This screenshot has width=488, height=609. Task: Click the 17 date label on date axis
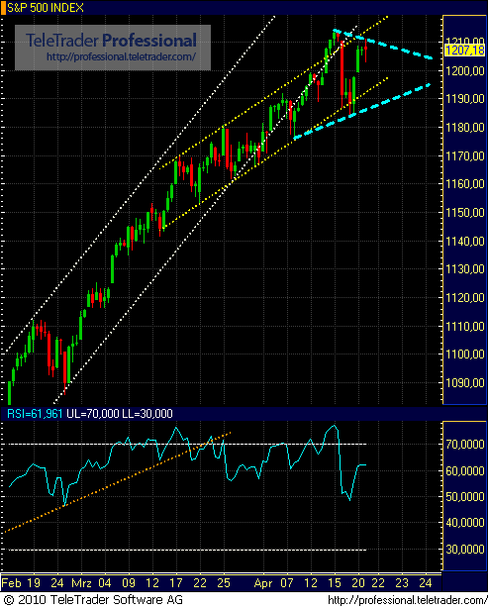click(176, 583)
